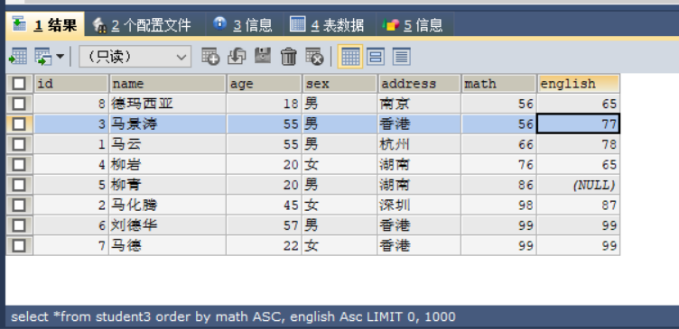Click the sex column header
The image size is (679, 329).
pyautogui.click(x=339, y=84)
